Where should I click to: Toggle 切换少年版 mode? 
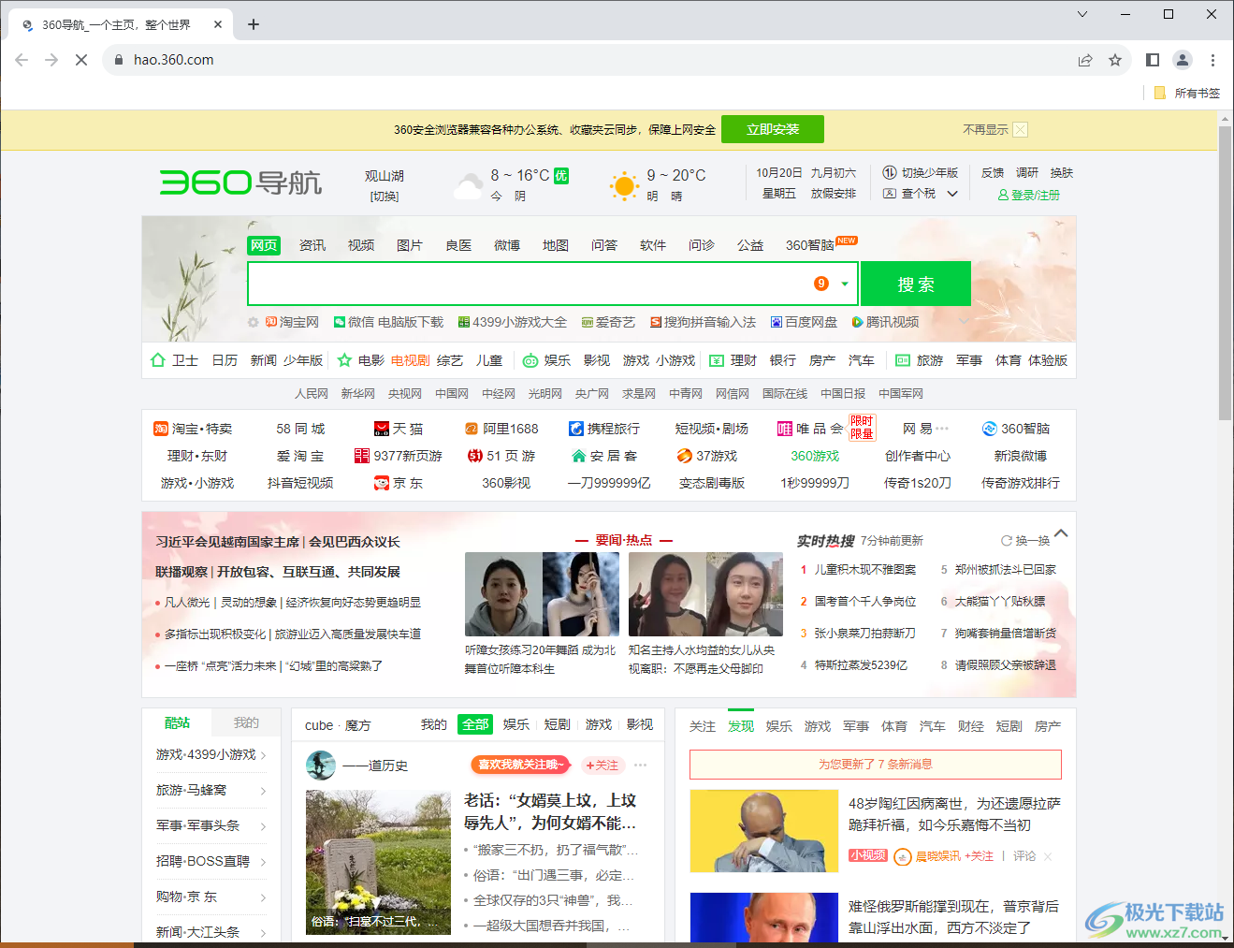coord(921,173)
